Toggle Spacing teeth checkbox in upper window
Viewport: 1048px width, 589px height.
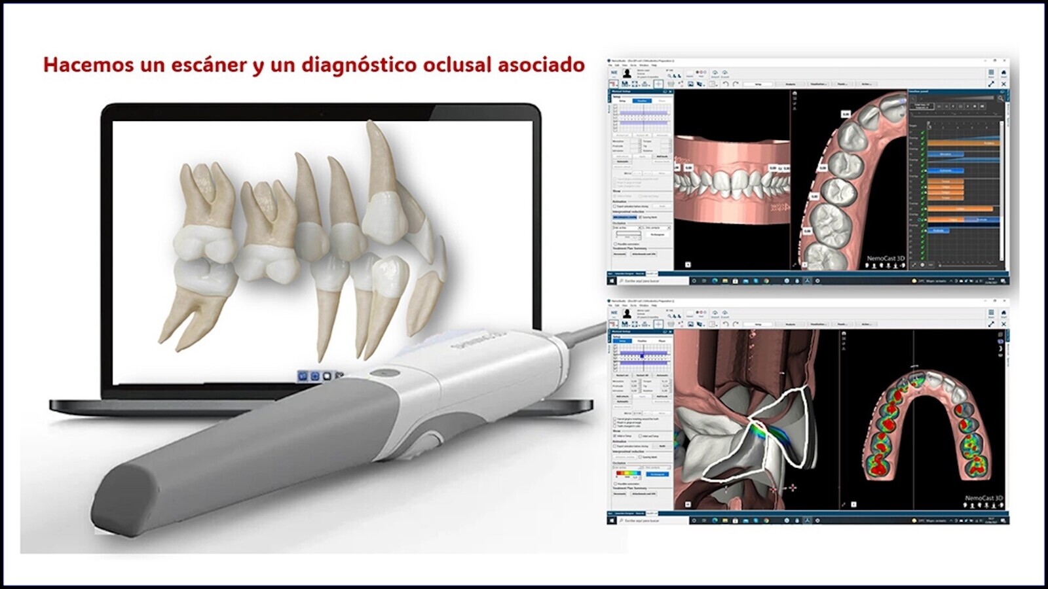click(641, 217)
